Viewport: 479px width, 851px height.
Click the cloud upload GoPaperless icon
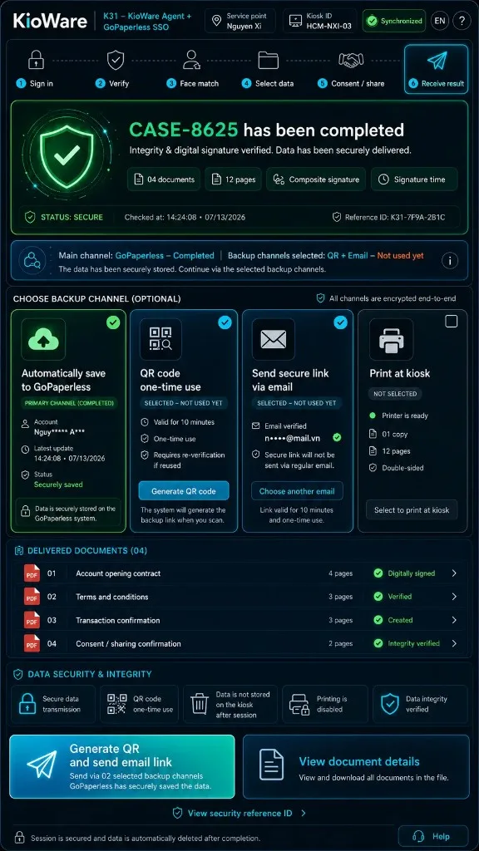43,339
